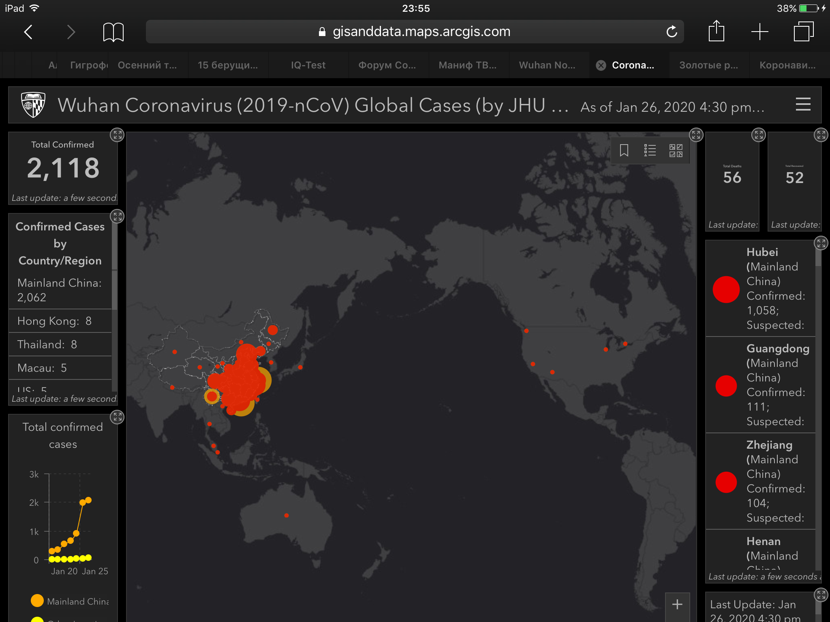Viewport: 830px width, 622px height.
Task: Maximize the world map panel
Action: pos(696,135)
